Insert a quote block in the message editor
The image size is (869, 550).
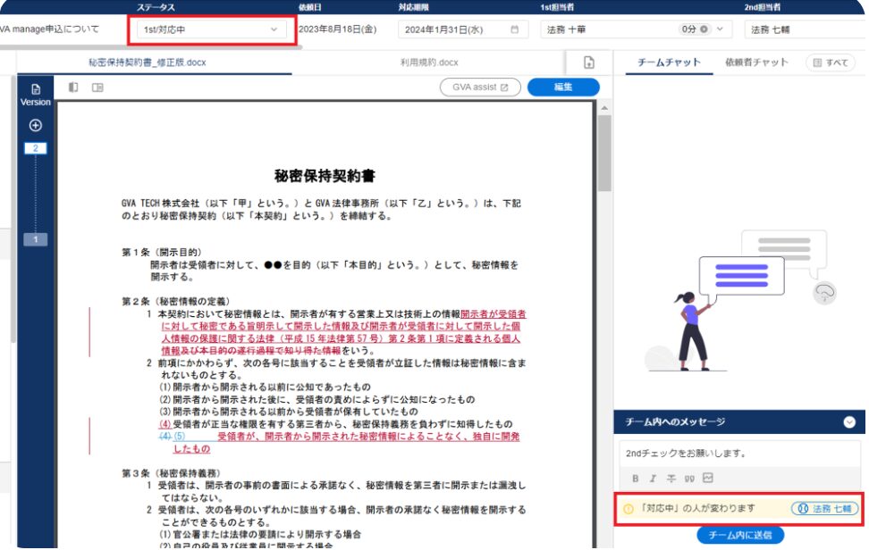pyautogui.click(x=689, y=479)
